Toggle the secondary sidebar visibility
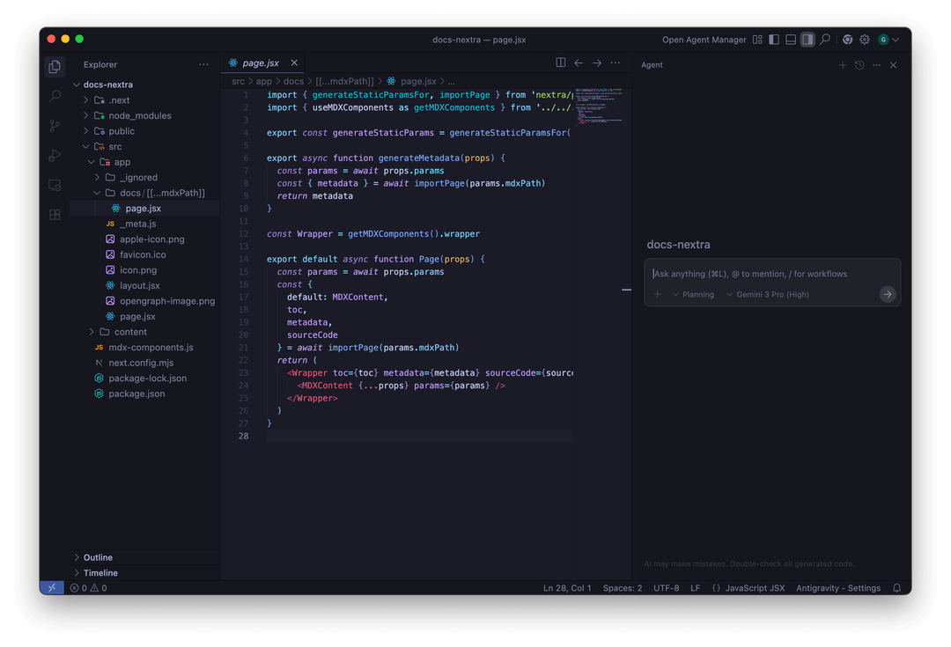 coord(807,39)
